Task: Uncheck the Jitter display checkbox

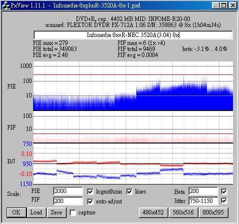Action: (224, 200)
